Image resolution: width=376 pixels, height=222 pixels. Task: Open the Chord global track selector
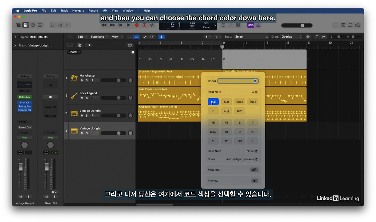[74, 52]
